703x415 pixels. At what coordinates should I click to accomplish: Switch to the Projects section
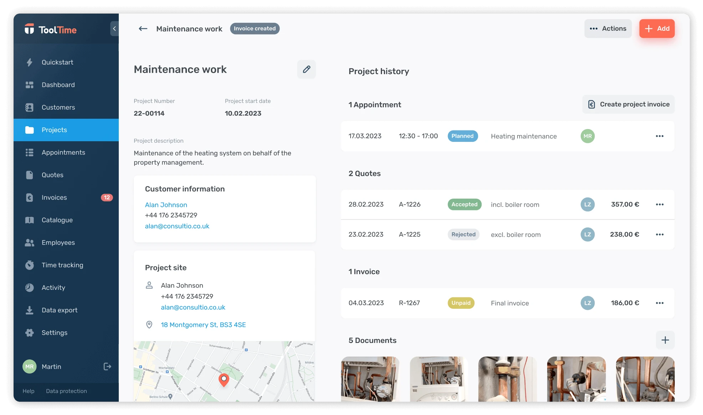pos(54,130)
